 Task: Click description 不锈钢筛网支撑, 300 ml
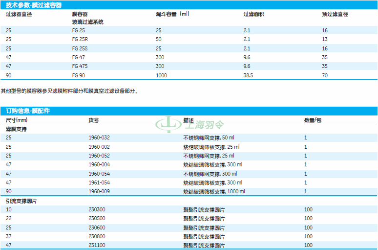[210, 174]
